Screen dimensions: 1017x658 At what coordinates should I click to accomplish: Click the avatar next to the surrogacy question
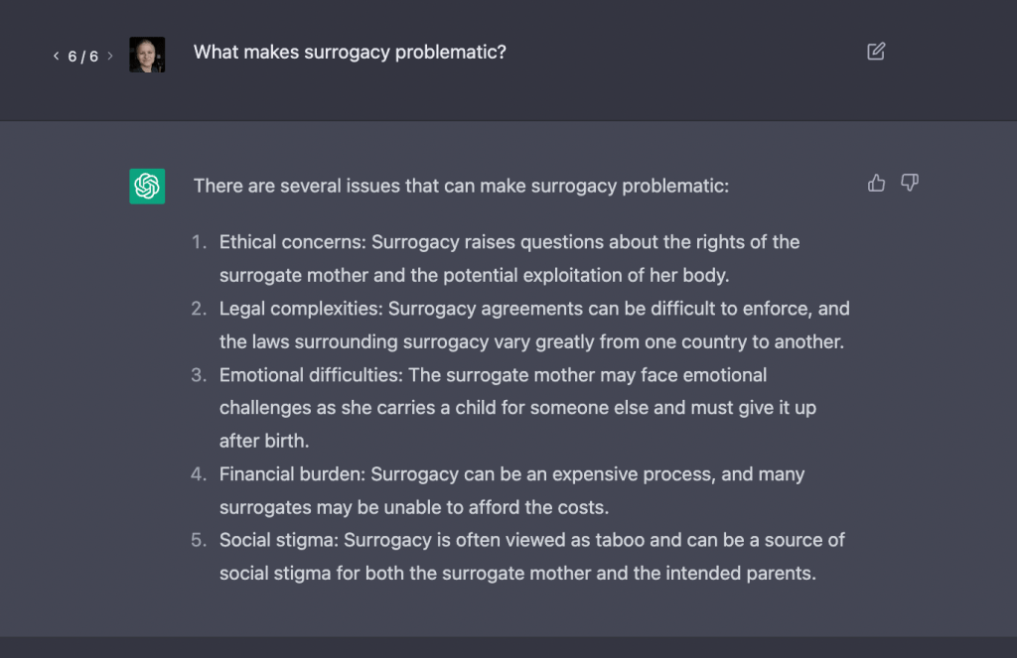point(146,55)
